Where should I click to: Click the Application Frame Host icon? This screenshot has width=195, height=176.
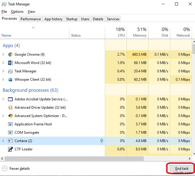point(10,124)
